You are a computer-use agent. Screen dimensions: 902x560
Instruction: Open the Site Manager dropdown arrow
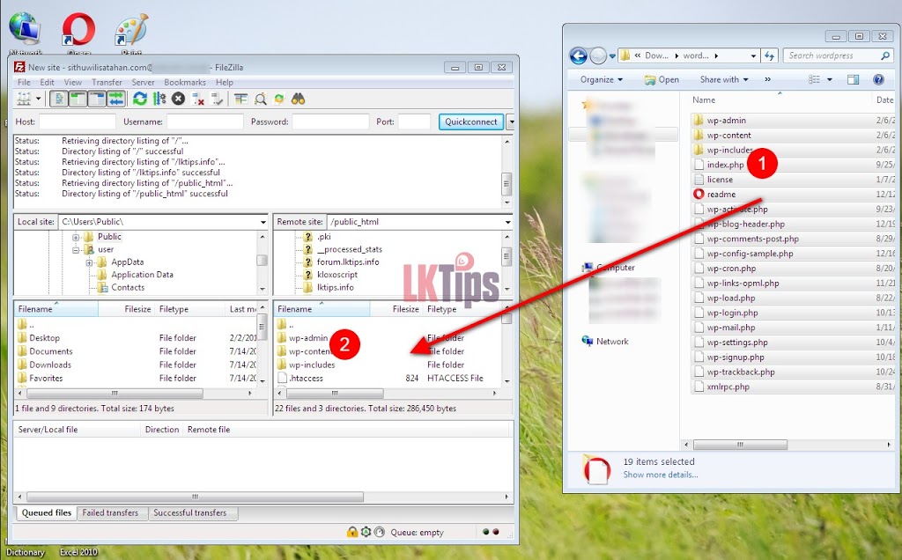(39, 99)
